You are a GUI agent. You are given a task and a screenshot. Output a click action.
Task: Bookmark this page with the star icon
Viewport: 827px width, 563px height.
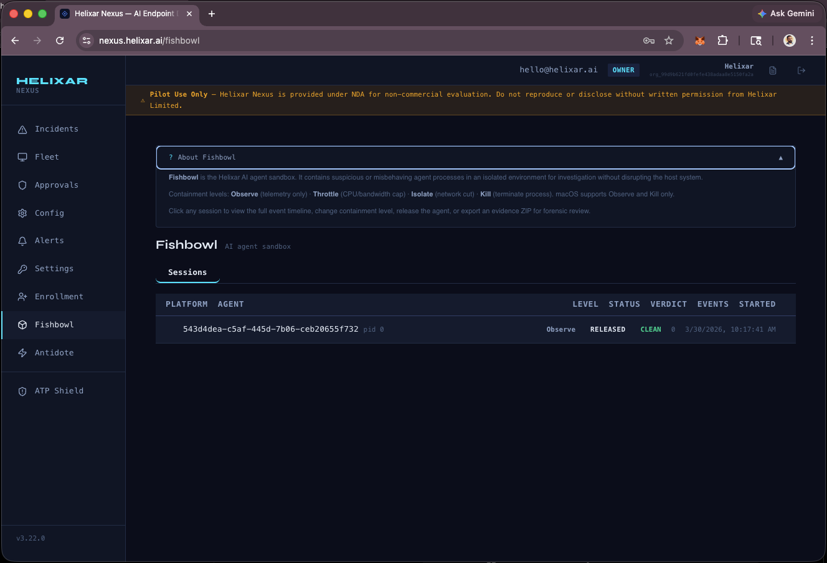pos(669,41)
